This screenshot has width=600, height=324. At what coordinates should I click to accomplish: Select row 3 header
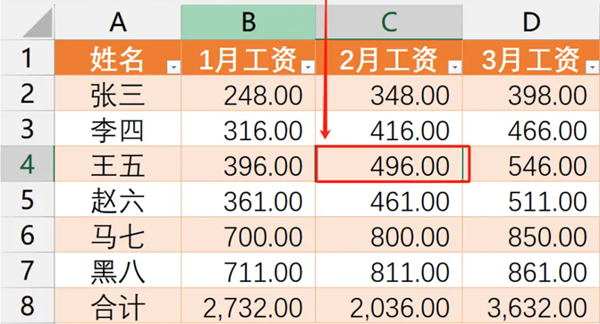27,129
